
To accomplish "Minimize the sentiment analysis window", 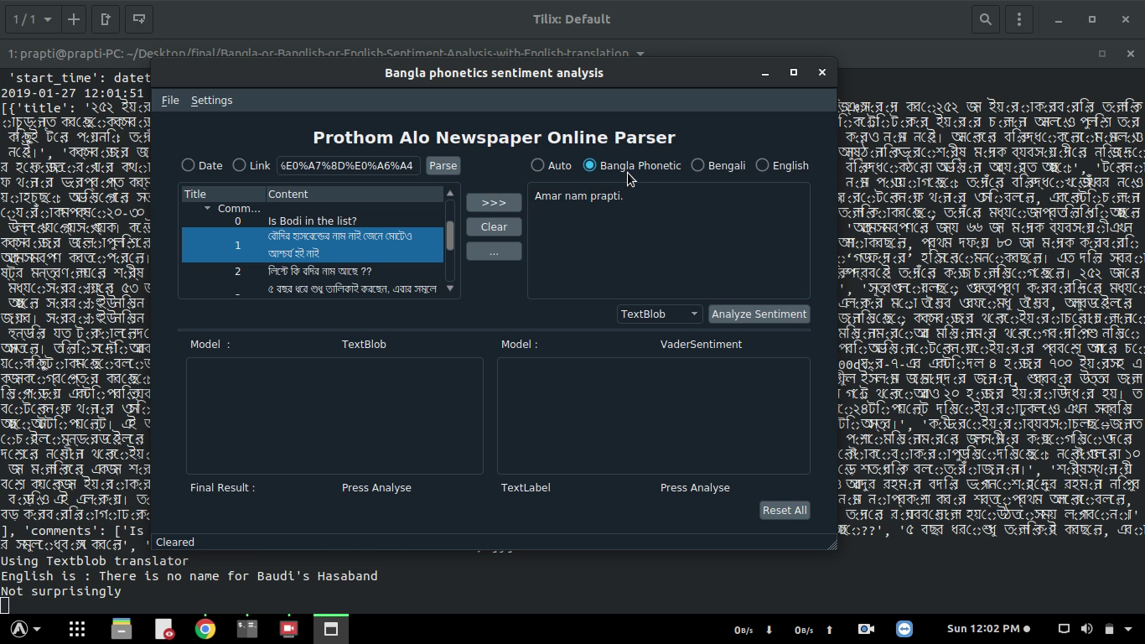I will (x=765, y=73).
